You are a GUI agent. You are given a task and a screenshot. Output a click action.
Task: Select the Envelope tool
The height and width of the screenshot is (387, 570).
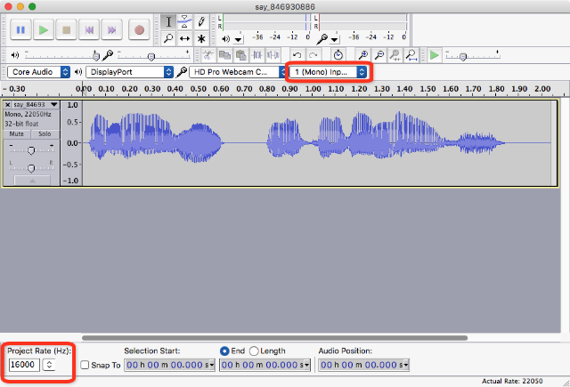point(184,21)
